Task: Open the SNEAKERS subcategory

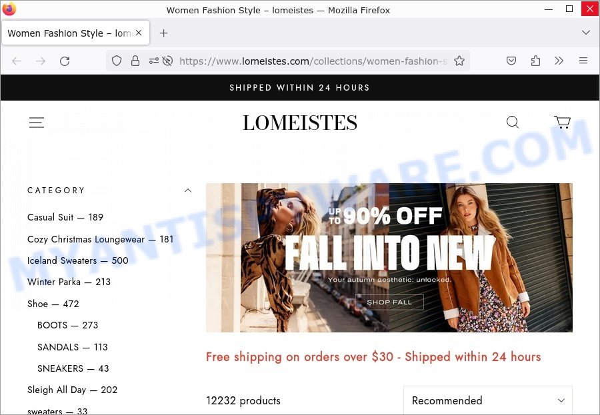Action: [73, 368]
